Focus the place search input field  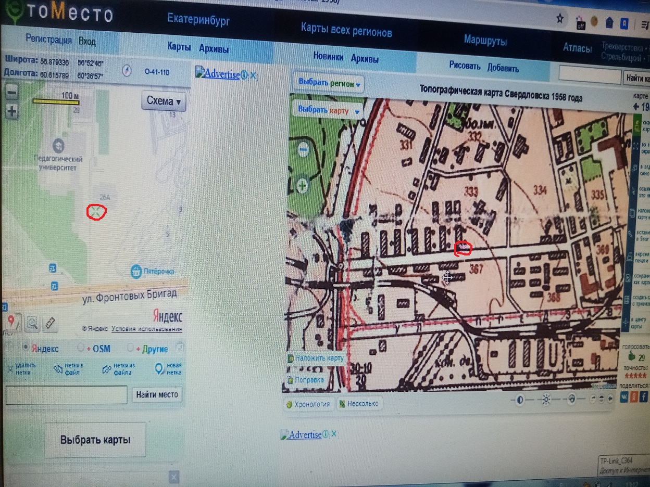[x=66, y=394]
